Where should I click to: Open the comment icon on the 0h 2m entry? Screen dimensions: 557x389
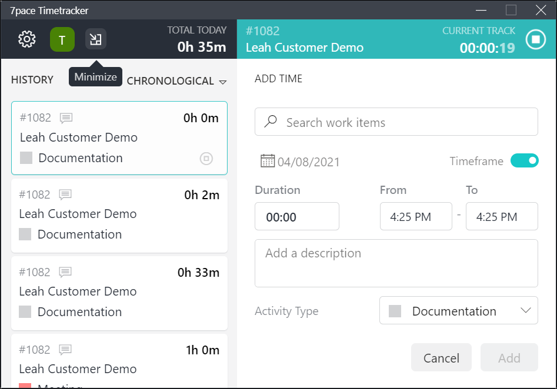65,195
